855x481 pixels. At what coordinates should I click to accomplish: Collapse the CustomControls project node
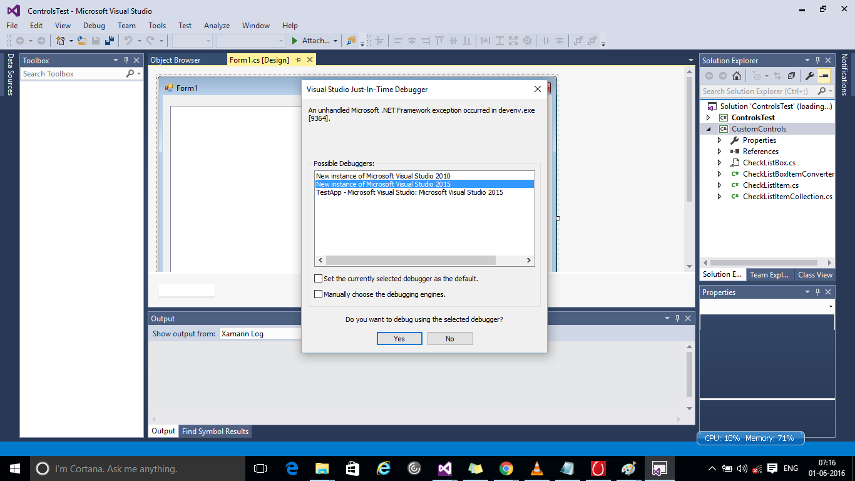709,129
